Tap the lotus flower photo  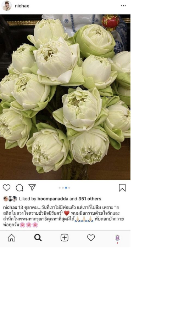tap(65, 97)
